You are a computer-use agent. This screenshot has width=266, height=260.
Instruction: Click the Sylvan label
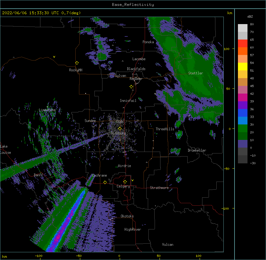pyautogui.click(x=120, y=76)
